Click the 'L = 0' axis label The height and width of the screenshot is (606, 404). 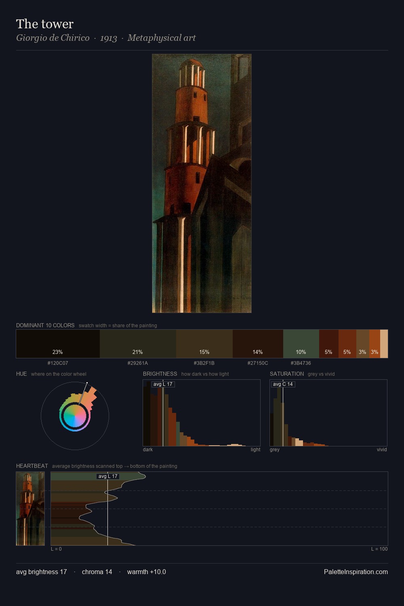click(56, 549)
